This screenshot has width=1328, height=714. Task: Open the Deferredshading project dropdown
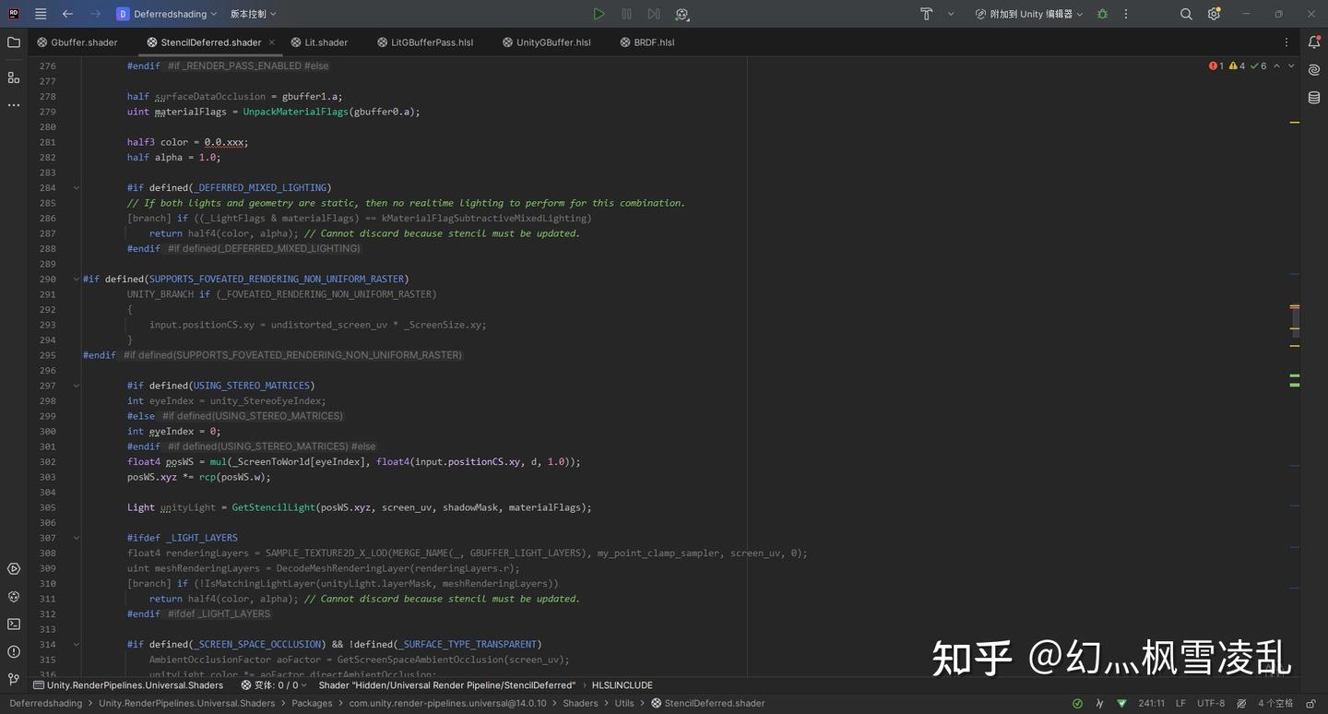(x=167, y=14)
